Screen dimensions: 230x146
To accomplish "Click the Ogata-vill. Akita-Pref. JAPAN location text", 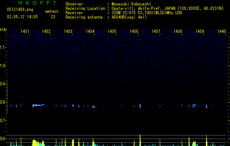I will 167,8.
